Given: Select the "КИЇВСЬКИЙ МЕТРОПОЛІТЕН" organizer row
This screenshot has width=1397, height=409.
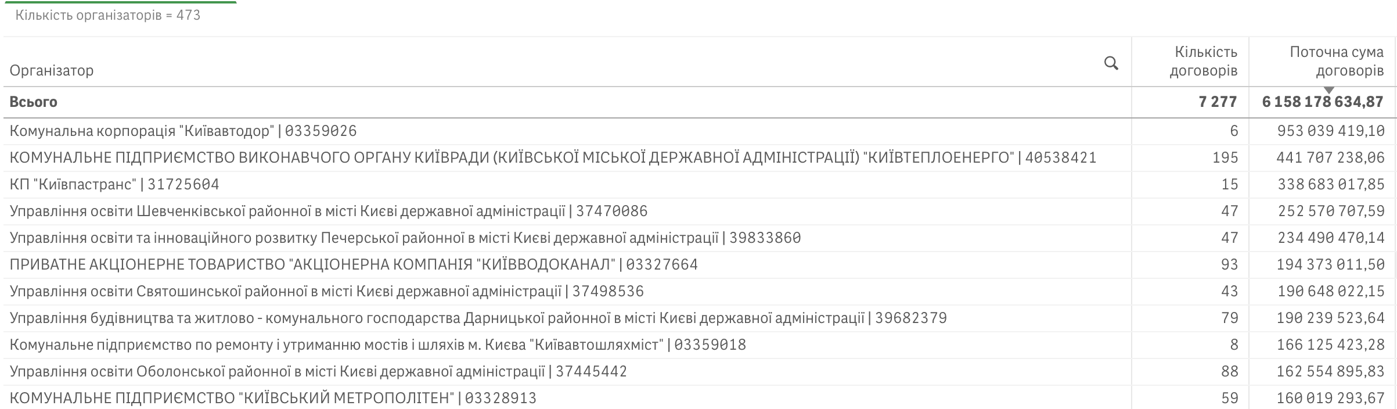Looking at the screenshot, I should click(x=273, y=399).
